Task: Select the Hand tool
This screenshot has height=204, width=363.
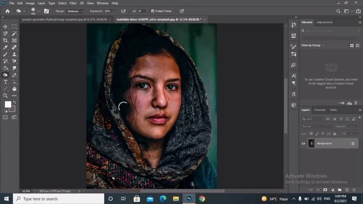Action: coord(14,89)
